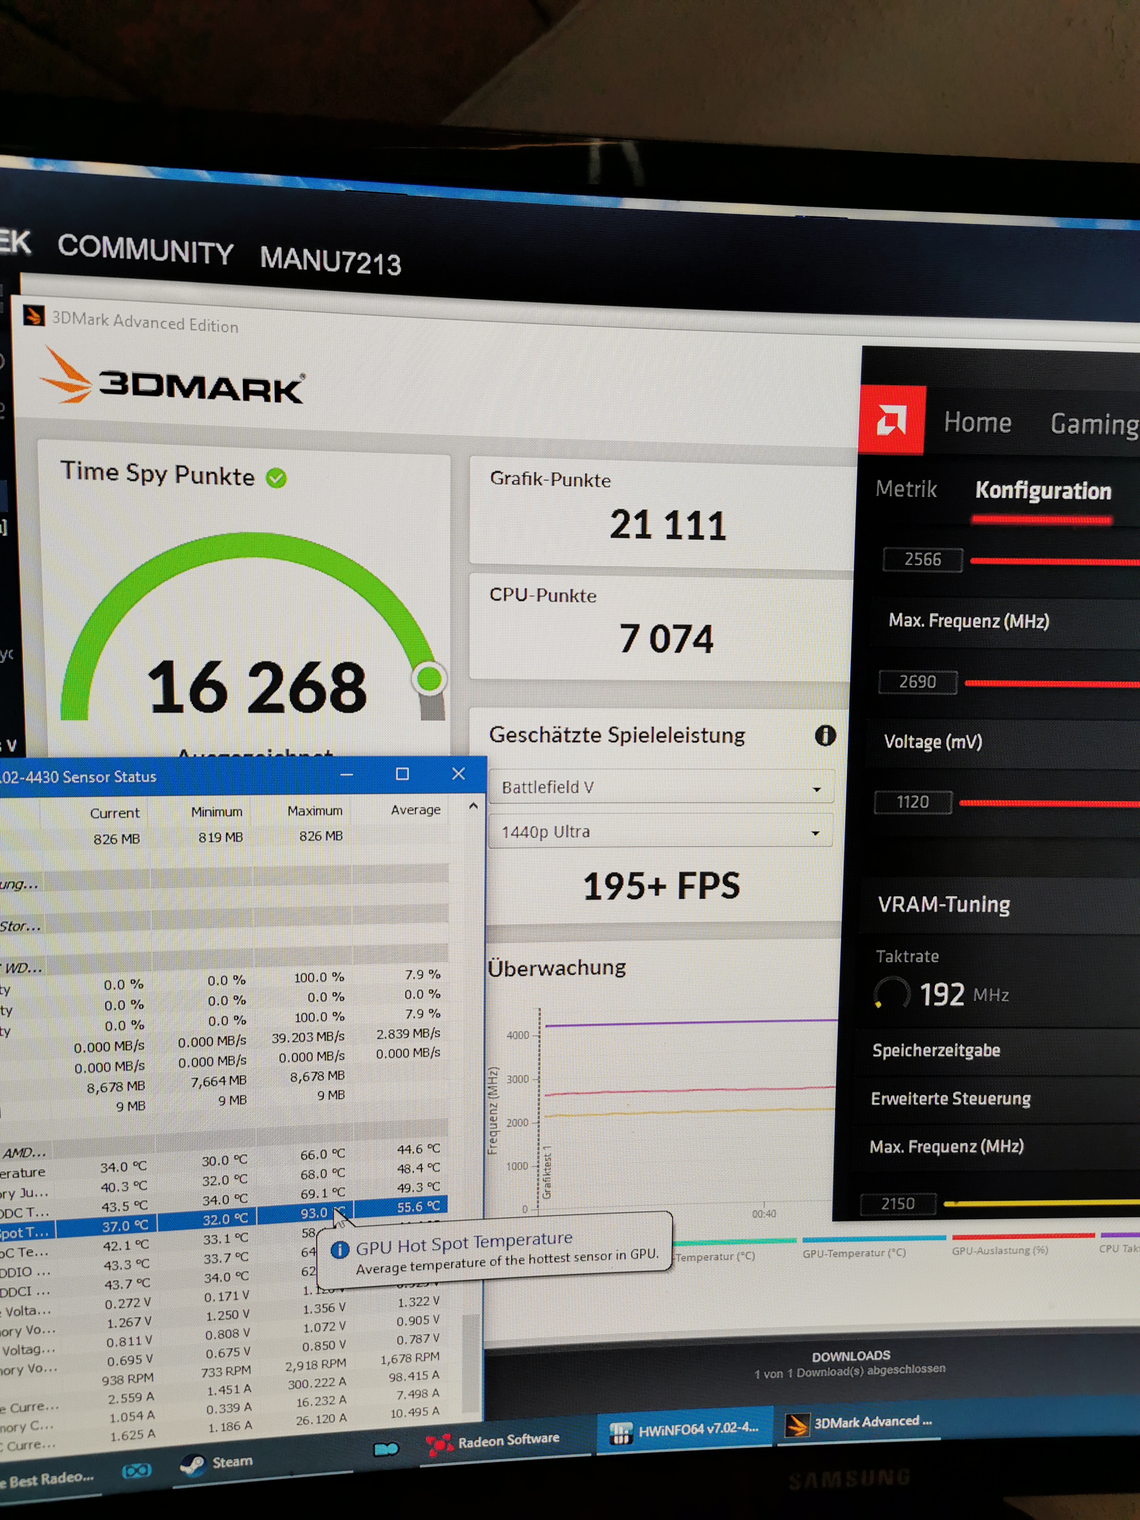The height and width of the screenshot is (1520, 1140).
Task: Maximize the Sensor Status window
Action: (x=402, y=775)
